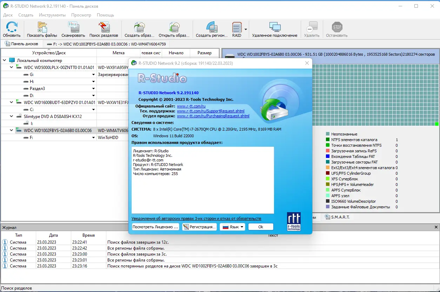Switch to Панель дисков tab

(x=22, y=44)
